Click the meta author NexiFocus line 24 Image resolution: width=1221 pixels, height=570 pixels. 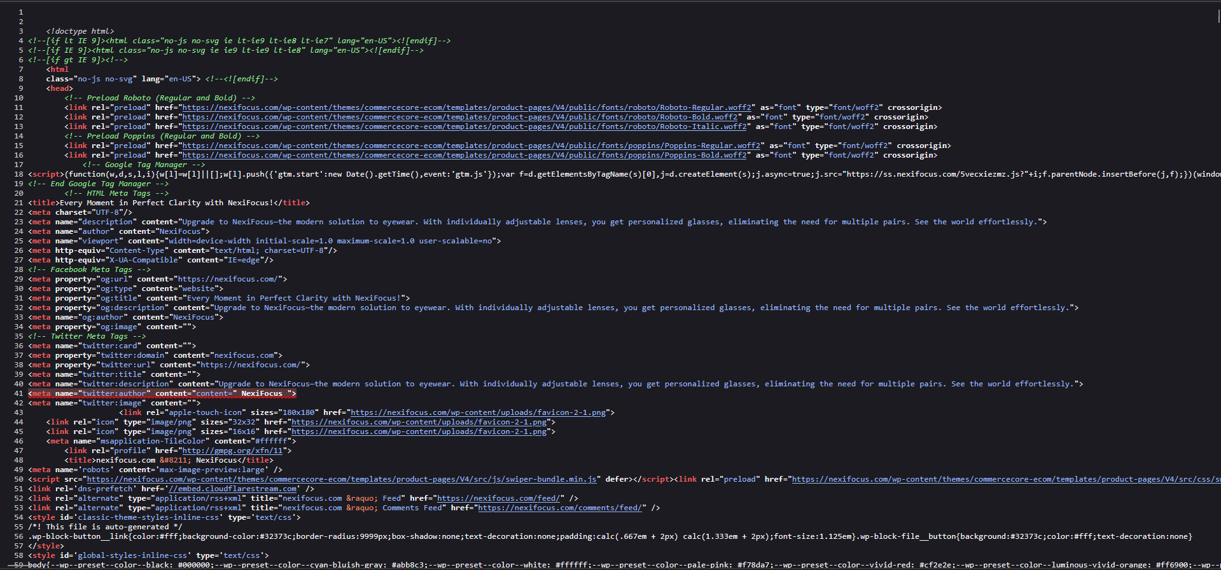tap(119, 231)
